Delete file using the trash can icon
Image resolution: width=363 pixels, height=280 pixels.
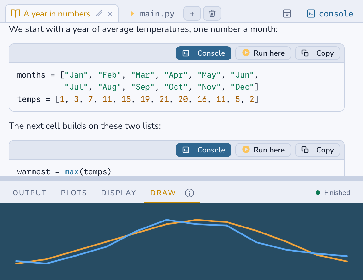point(212,14)
